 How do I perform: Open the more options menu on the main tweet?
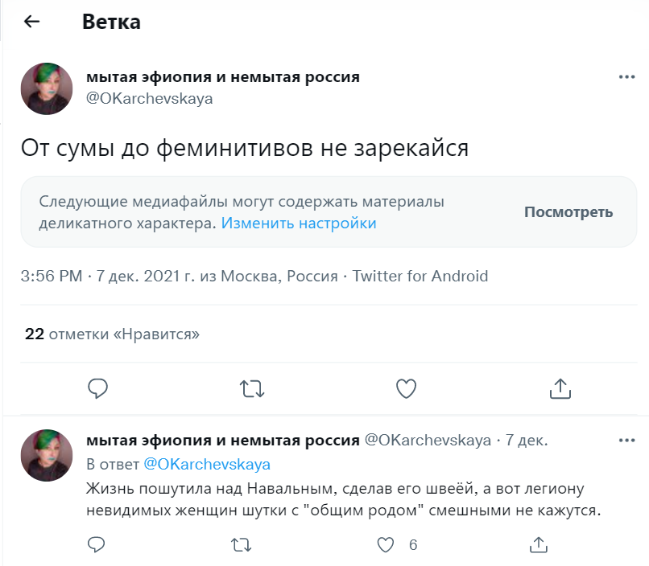click(x=626, y=76)
